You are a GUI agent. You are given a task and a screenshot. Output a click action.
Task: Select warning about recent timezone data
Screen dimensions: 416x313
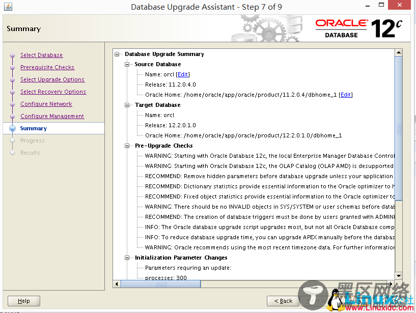coord(269,247)
